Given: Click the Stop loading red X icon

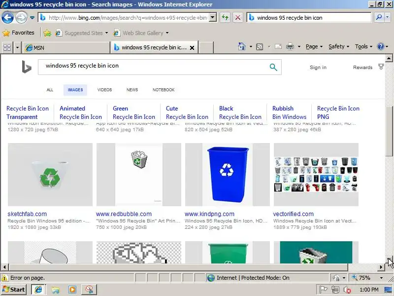Looking at the screenshot, I should 237,18.
